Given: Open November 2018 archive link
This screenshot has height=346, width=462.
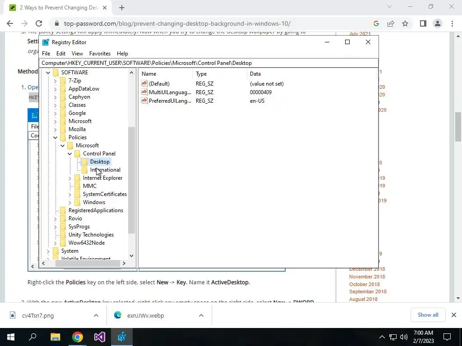Looking at the screenshot, I should (367, 277).
